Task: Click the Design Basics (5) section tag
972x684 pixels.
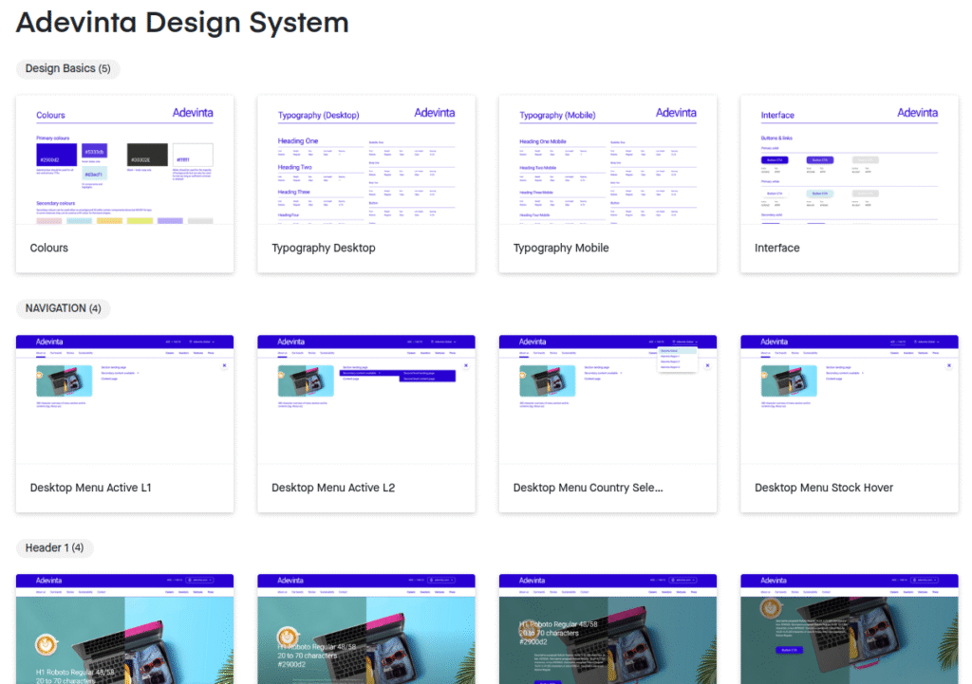Action: (x=67, y=68)
